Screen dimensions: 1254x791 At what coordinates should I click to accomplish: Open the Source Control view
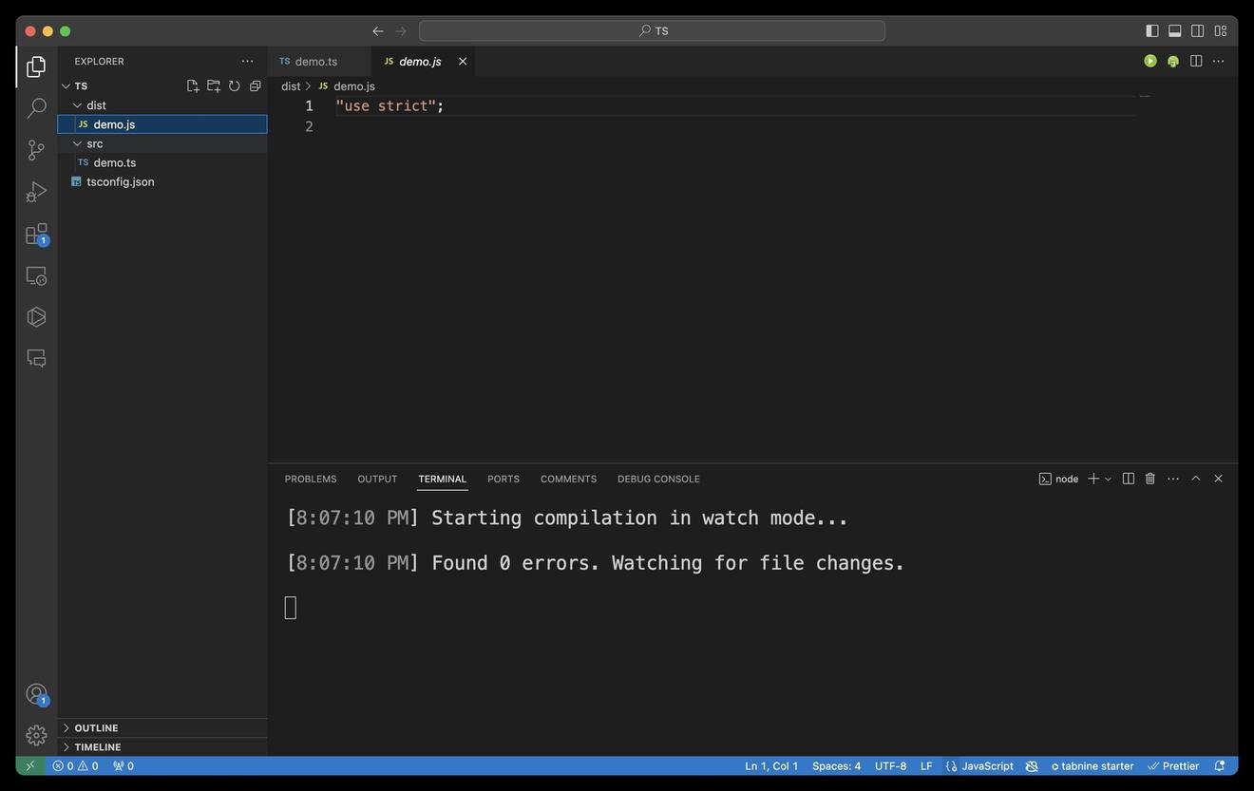[x=36, y=150]
